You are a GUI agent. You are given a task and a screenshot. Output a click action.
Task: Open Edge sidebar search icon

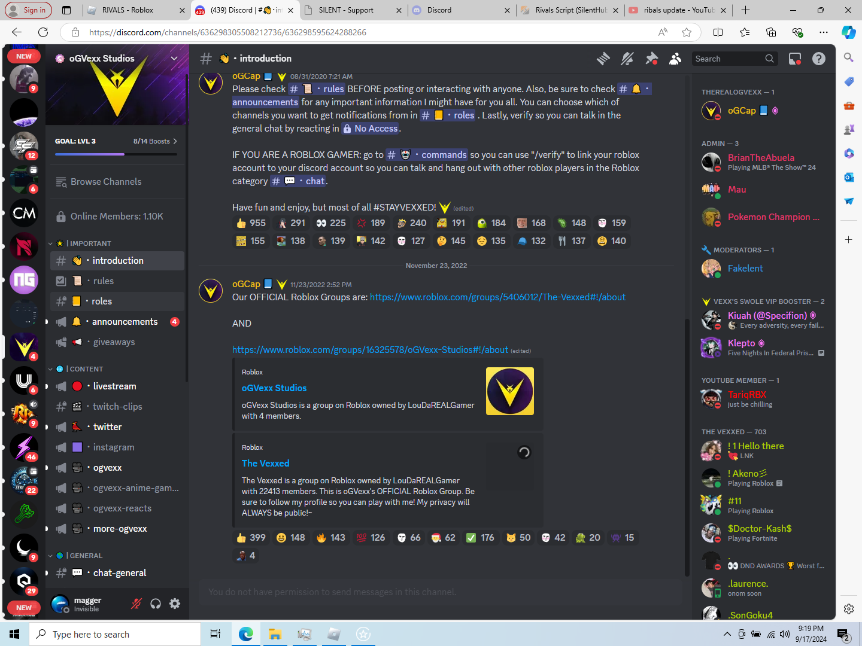click(849, 57)
